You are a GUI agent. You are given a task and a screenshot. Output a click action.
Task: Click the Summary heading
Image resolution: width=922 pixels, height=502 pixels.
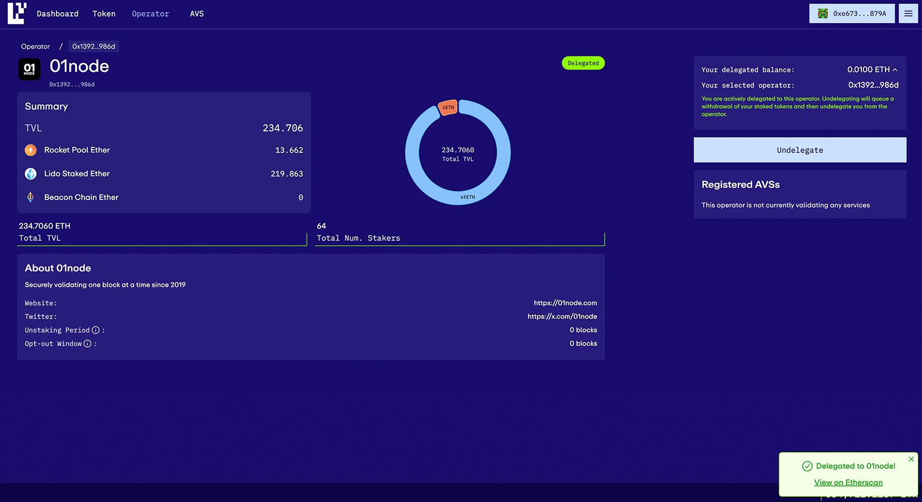click(x=46, y=107)
